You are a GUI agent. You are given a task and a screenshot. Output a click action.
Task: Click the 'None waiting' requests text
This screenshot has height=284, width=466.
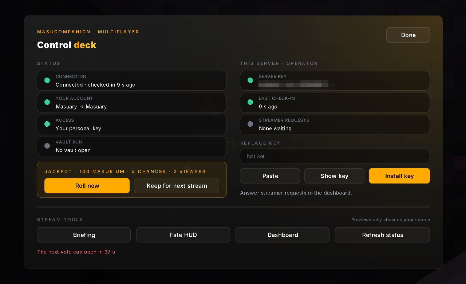275,129
